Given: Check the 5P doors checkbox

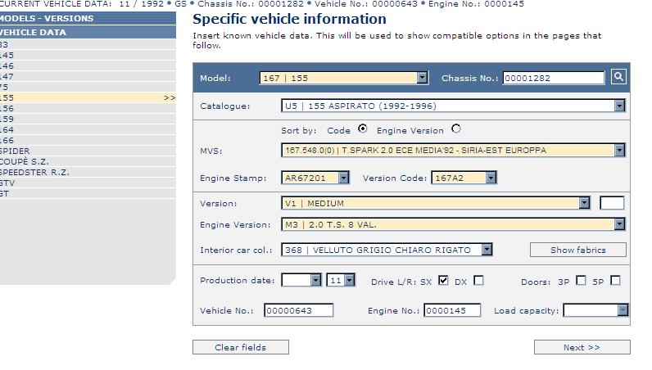Looking at the screenshot, I should (615, 281).
